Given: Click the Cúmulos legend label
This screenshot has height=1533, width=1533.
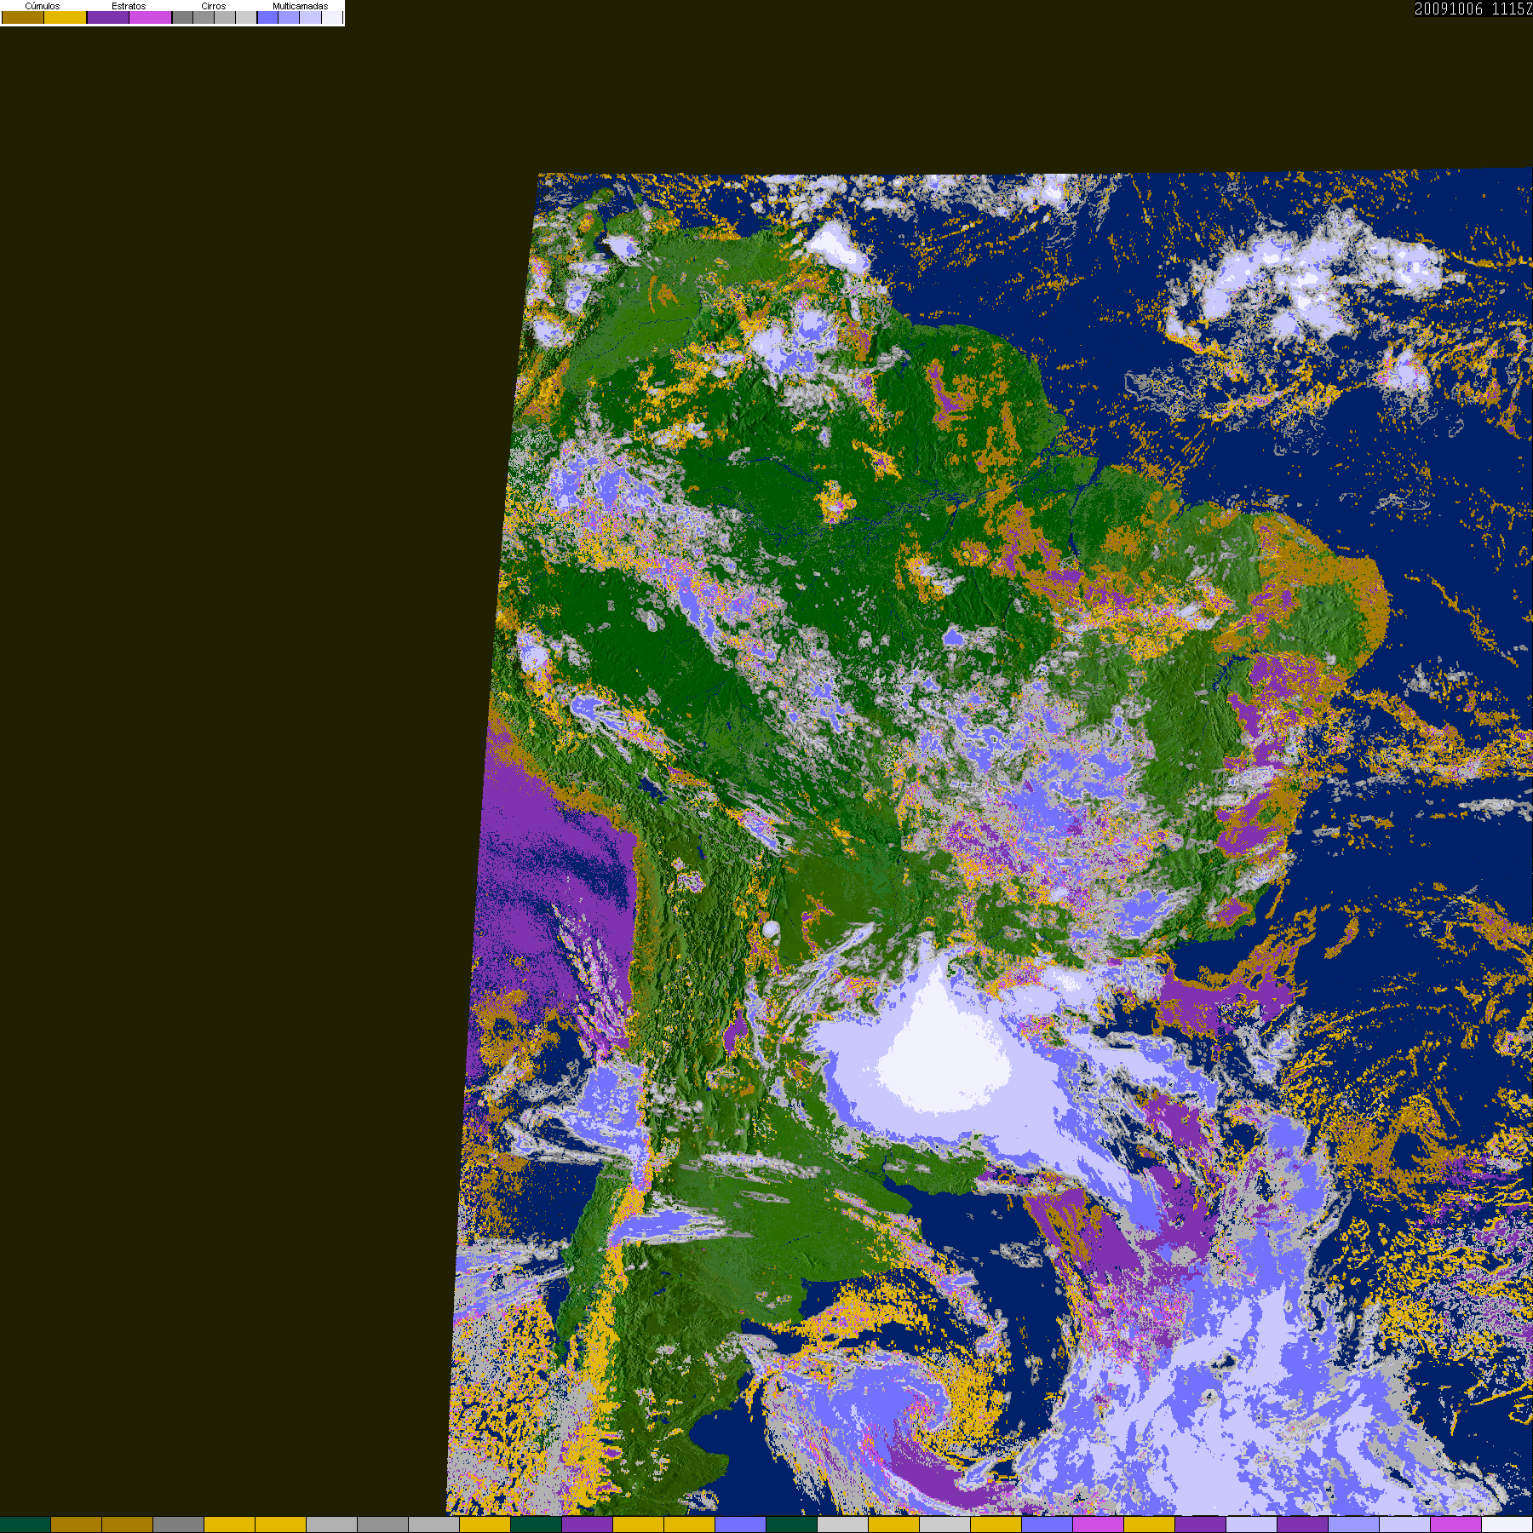Looking at the screenshot, I should click(x=43, y=6).
